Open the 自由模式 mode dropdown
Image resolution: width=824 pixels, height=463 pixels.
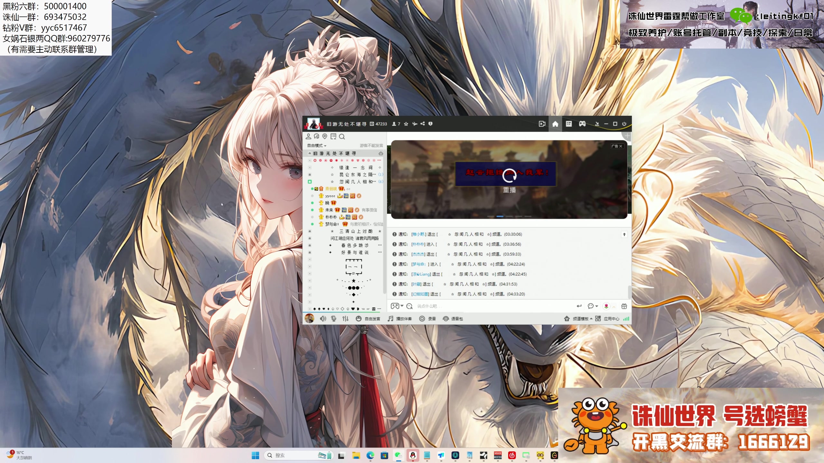(317, 146)
